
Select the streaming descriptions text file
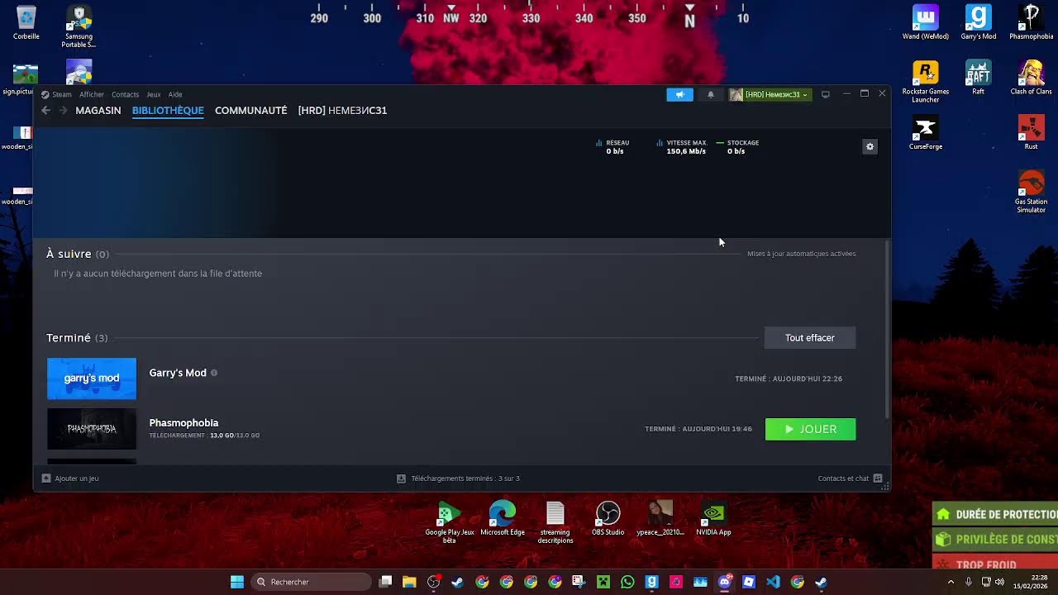point(555,522)
